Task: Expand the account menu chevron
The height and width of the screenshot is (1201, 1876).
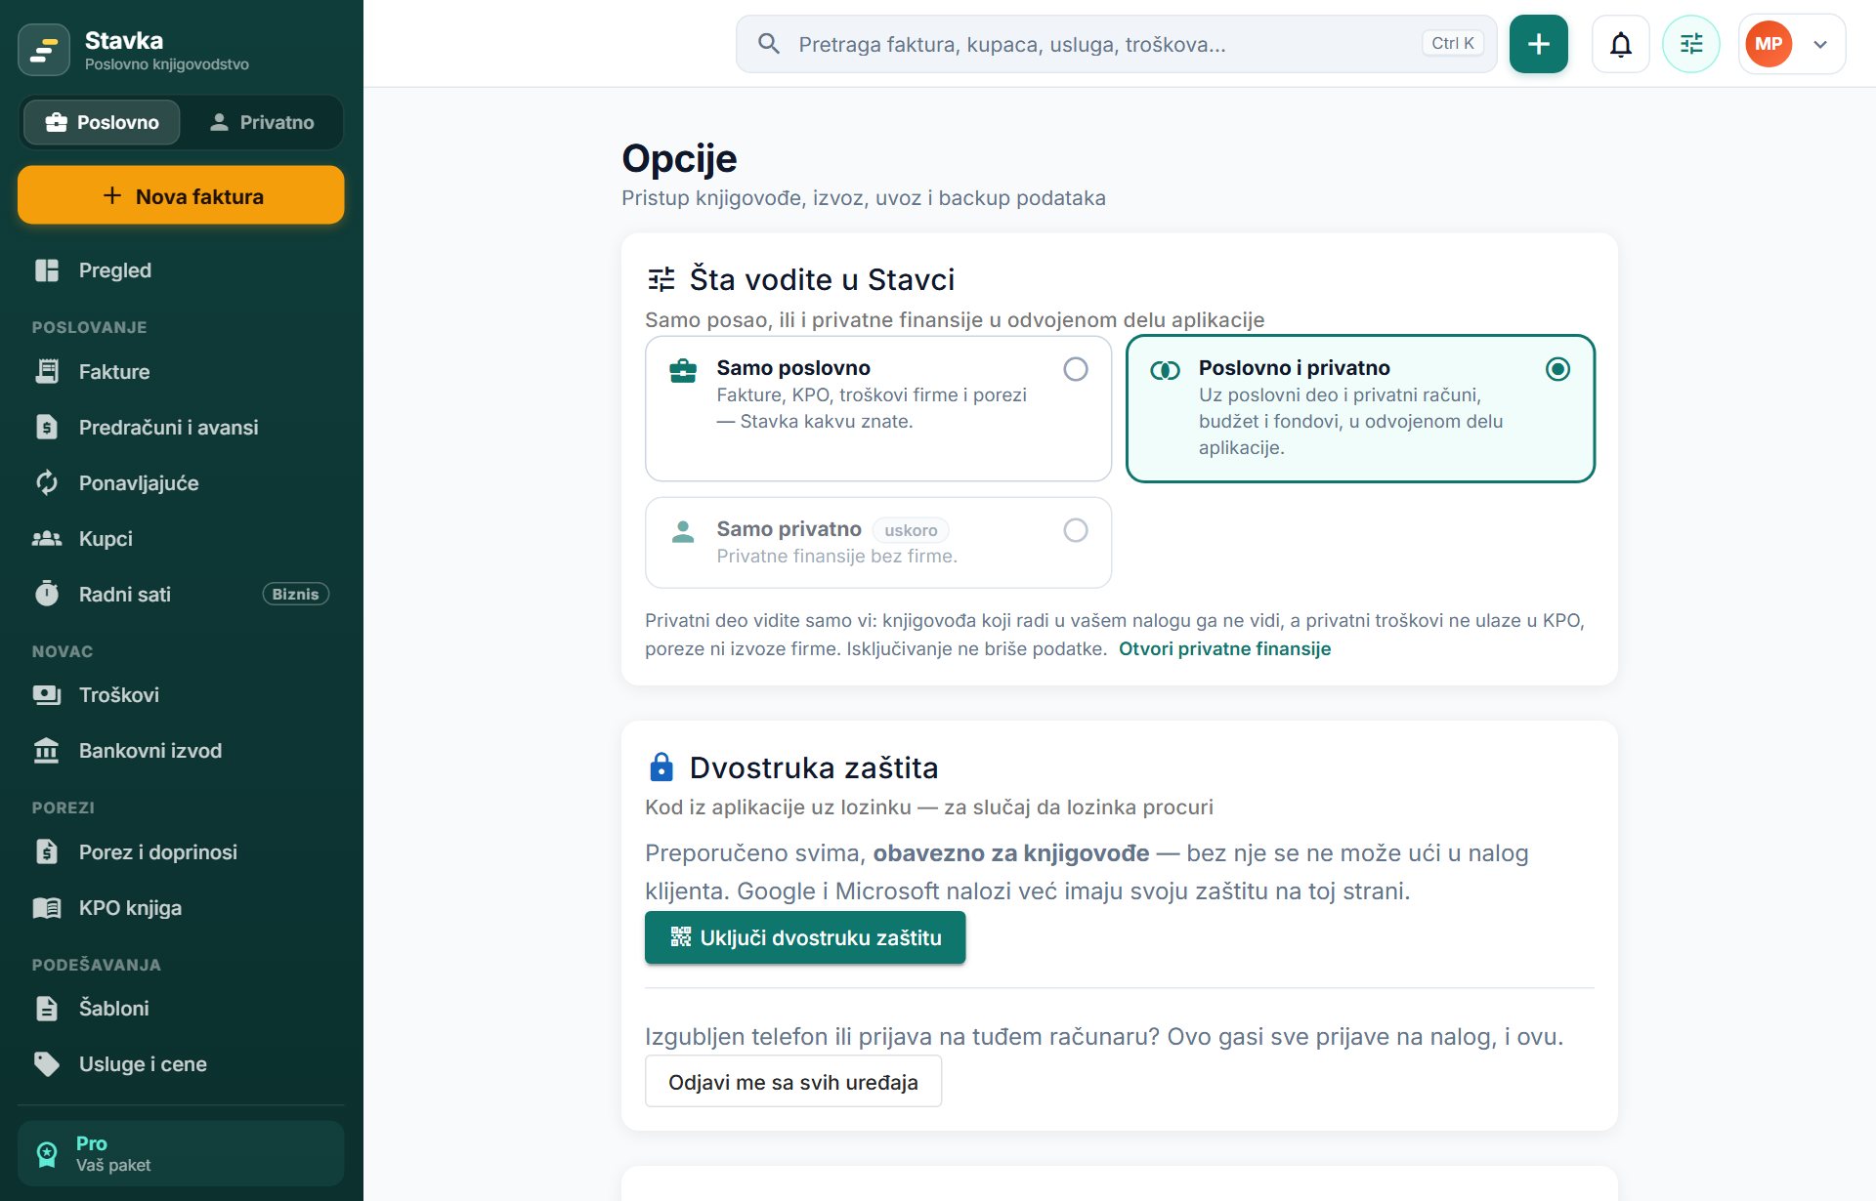Action: click(x=1819, y=44)
